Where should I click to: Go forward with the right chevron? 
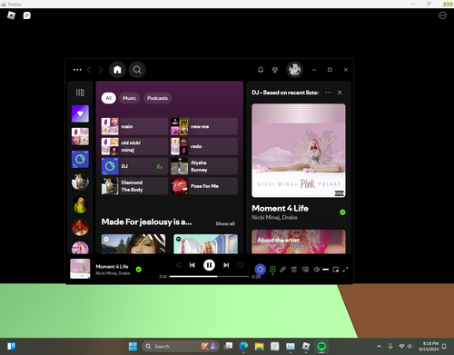pyautogui.click(x=101, y=70)
